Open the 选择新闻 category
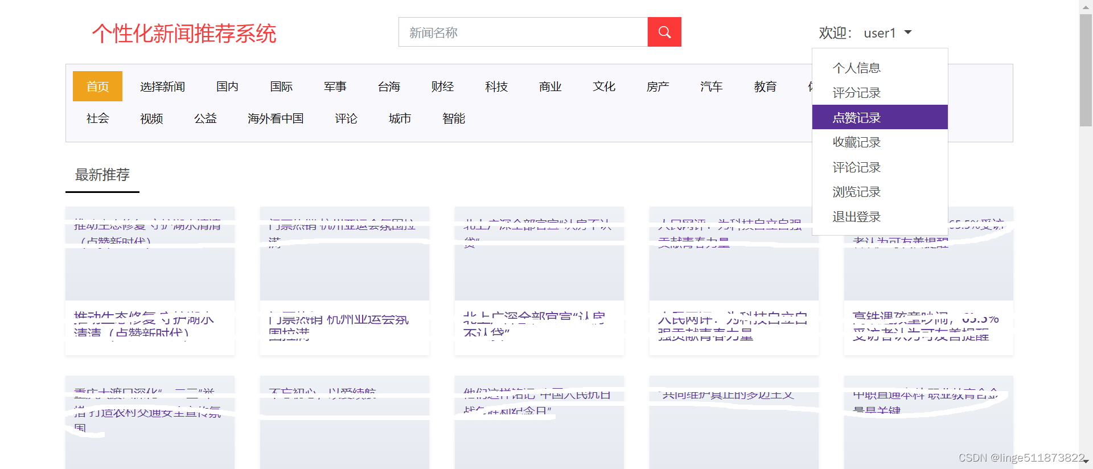This screenshot has height=469, width=1093. click(x=162, y=87)
